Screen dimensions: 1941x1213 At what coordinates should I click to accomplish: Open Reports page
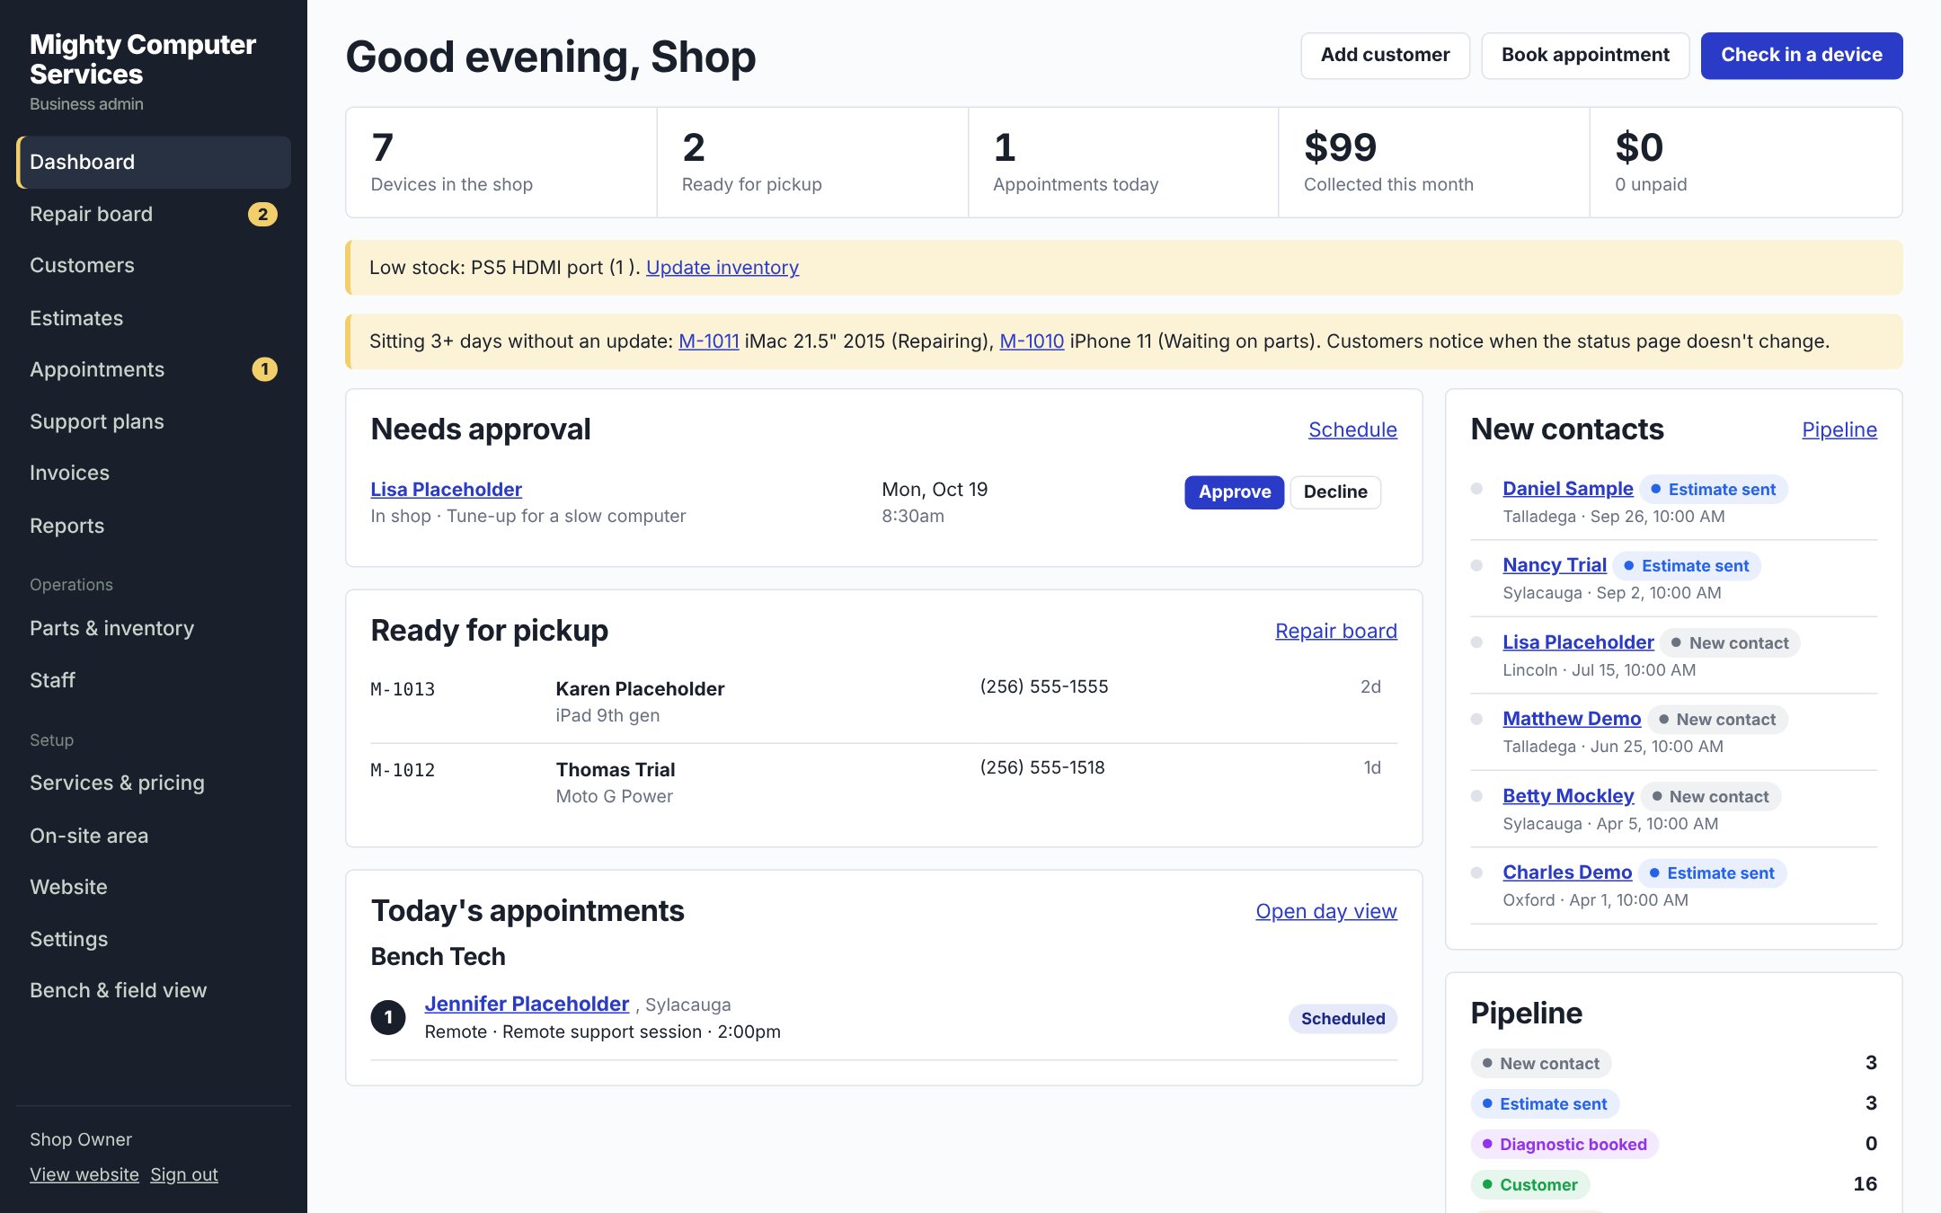(154, 526)
